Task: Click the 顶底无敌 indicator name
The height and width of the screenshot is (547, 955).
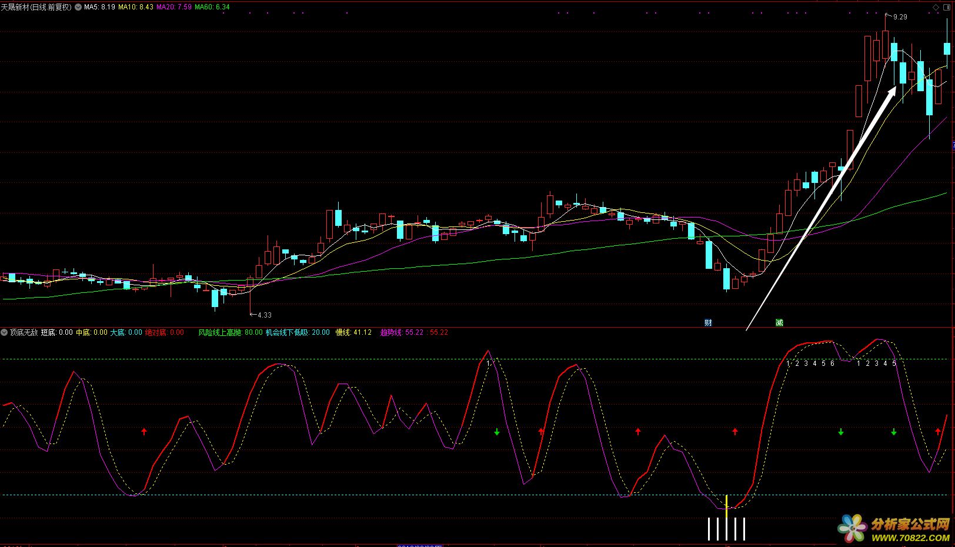Action: pos(24,332)
